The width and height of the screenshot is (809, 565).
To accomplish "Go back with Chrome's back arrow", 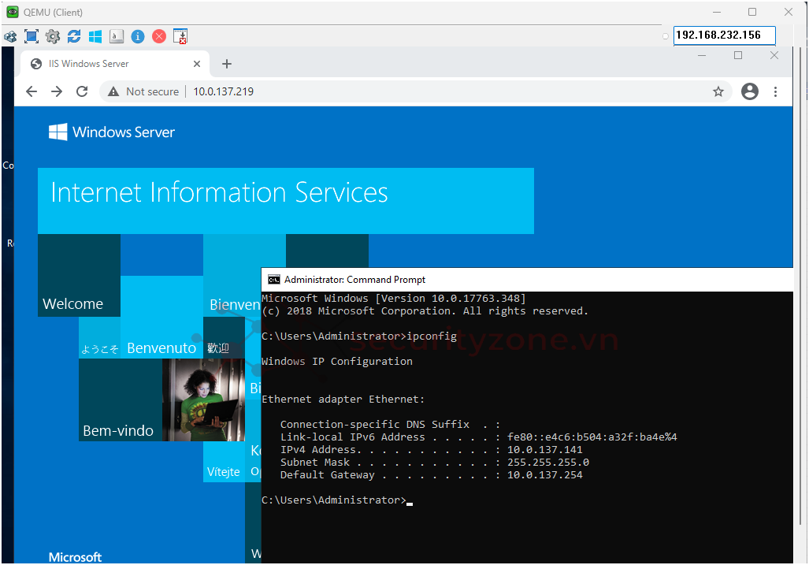I will tap(32, 91).
